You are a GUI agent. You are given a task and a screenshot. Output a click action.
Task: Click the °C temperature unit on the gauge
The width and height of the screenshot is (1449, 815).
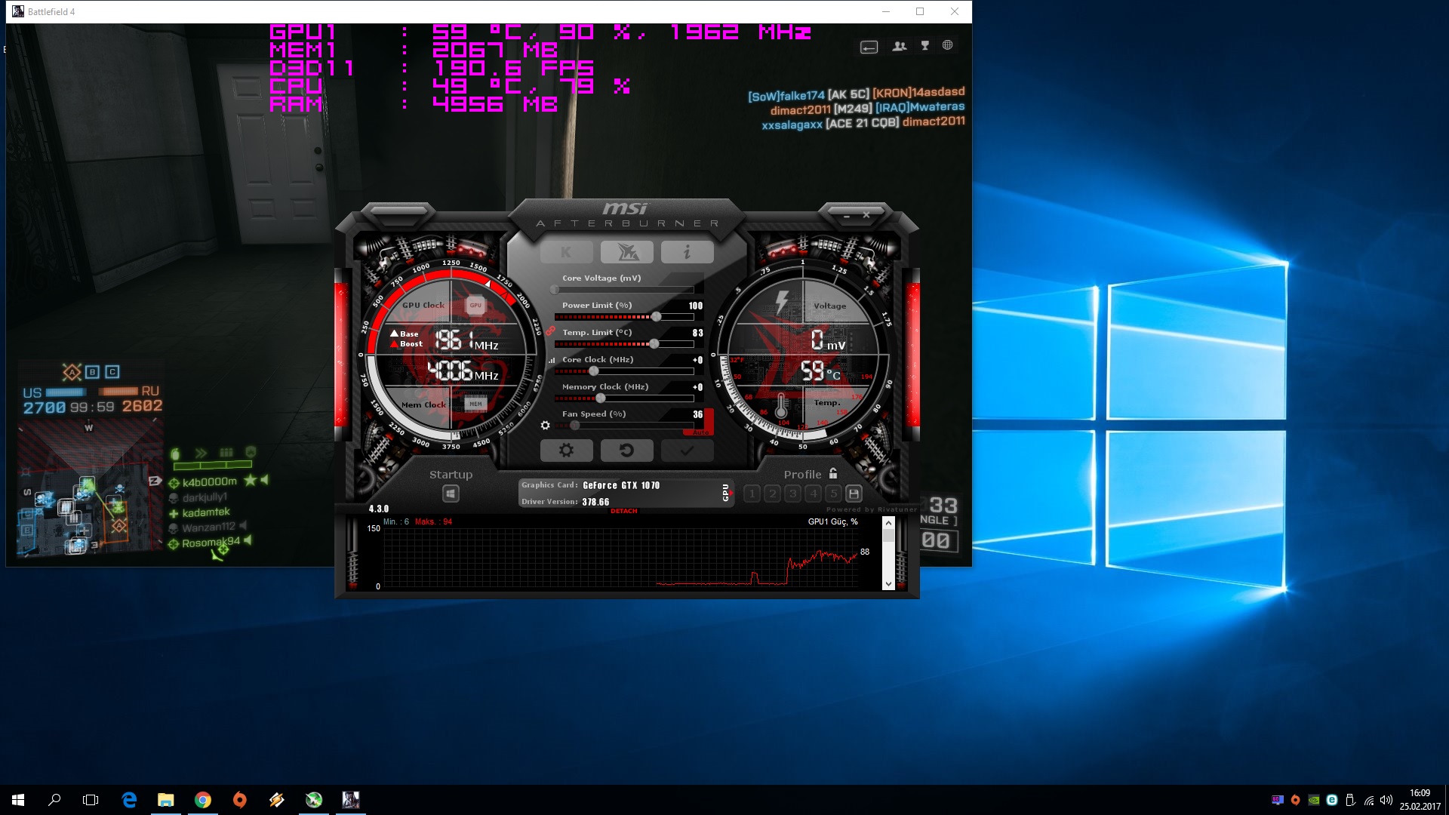coord(833,374)
